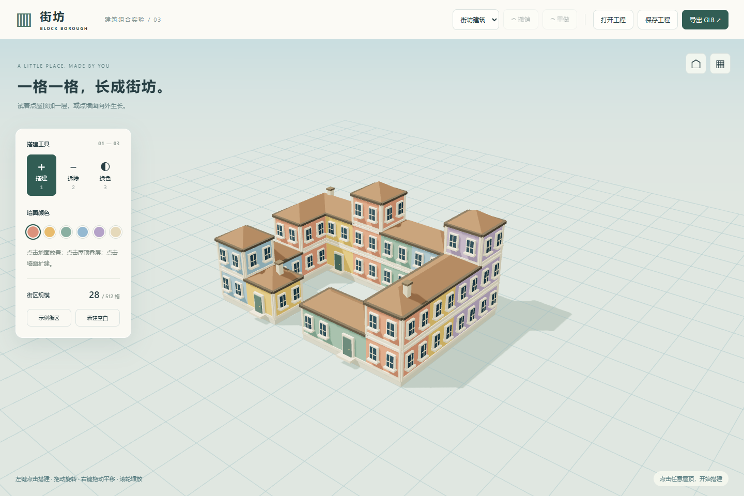This screenshot has width=744, height=496.
Task: Pick the sage green wall color
Action: pos(66,232)
